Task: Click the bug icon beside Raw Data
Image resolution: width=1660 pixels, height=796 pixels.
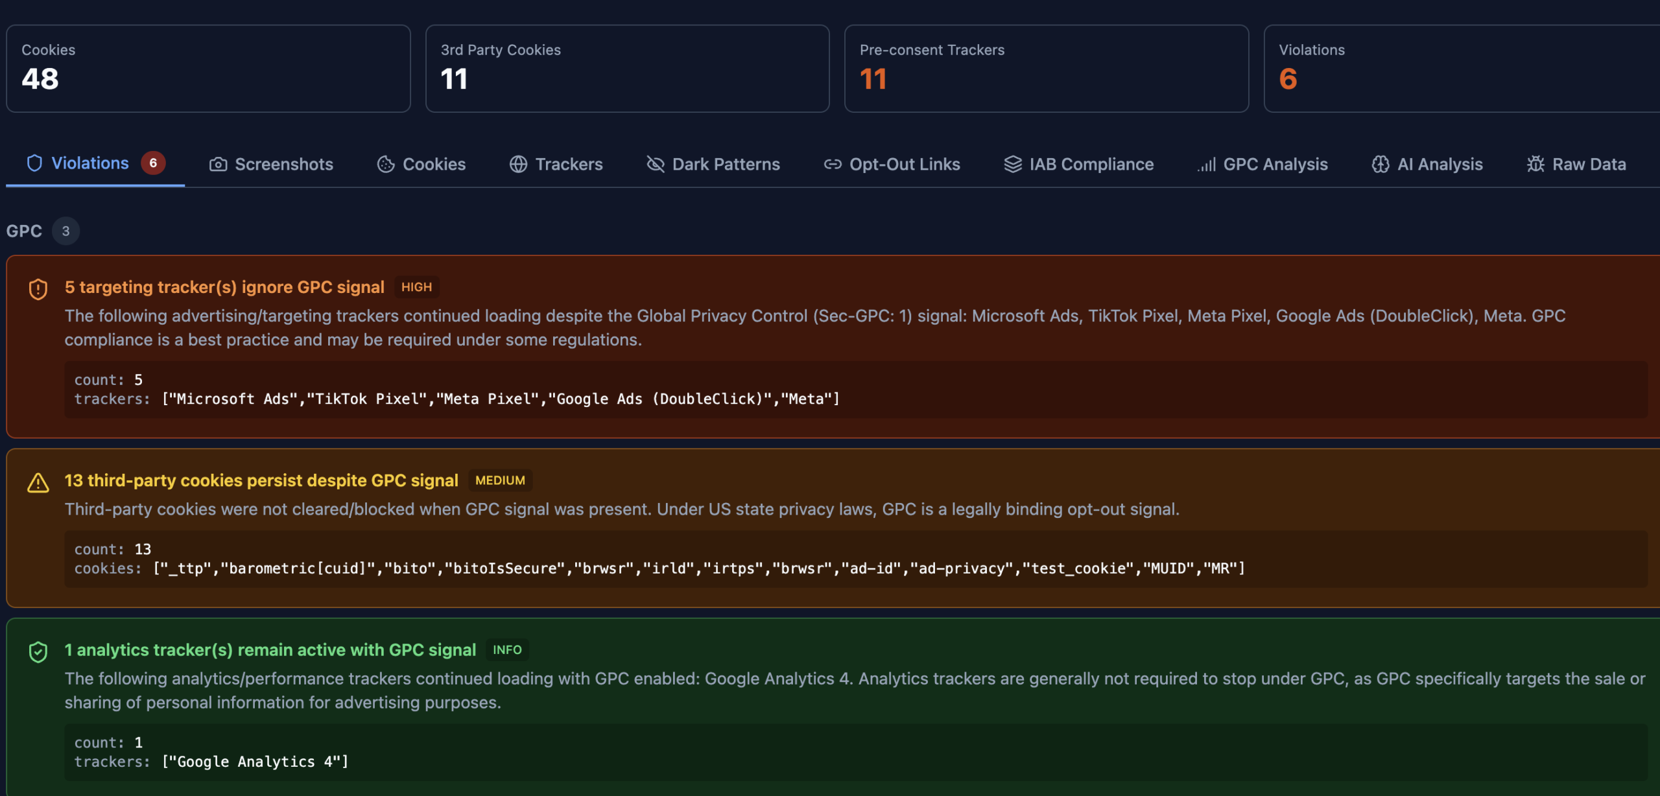Action: point(1535,165)
